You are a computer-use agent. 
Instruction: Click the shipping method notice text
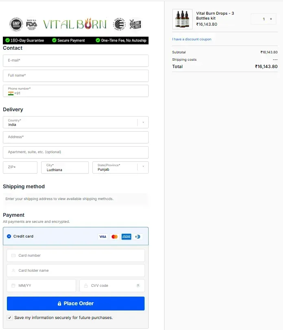(x=59, y=199)
